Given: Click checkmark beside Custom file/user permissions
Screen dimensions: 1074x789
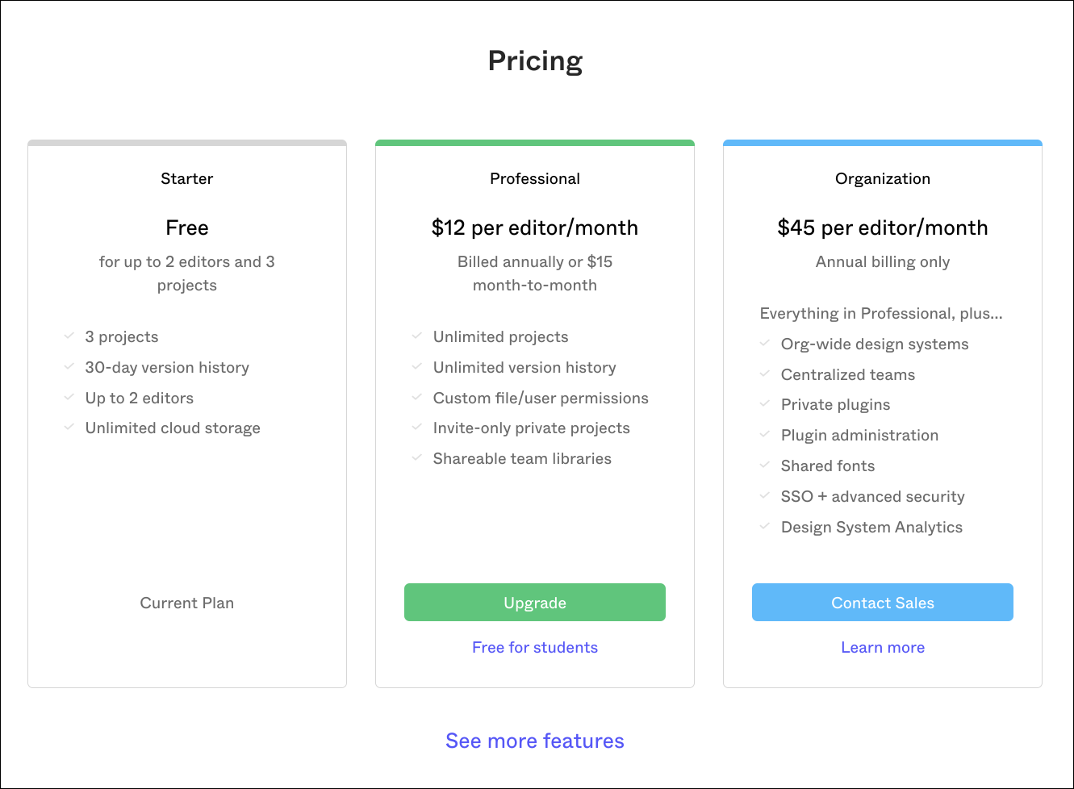Looking at the screenshot, I should (x=417, y=397).
